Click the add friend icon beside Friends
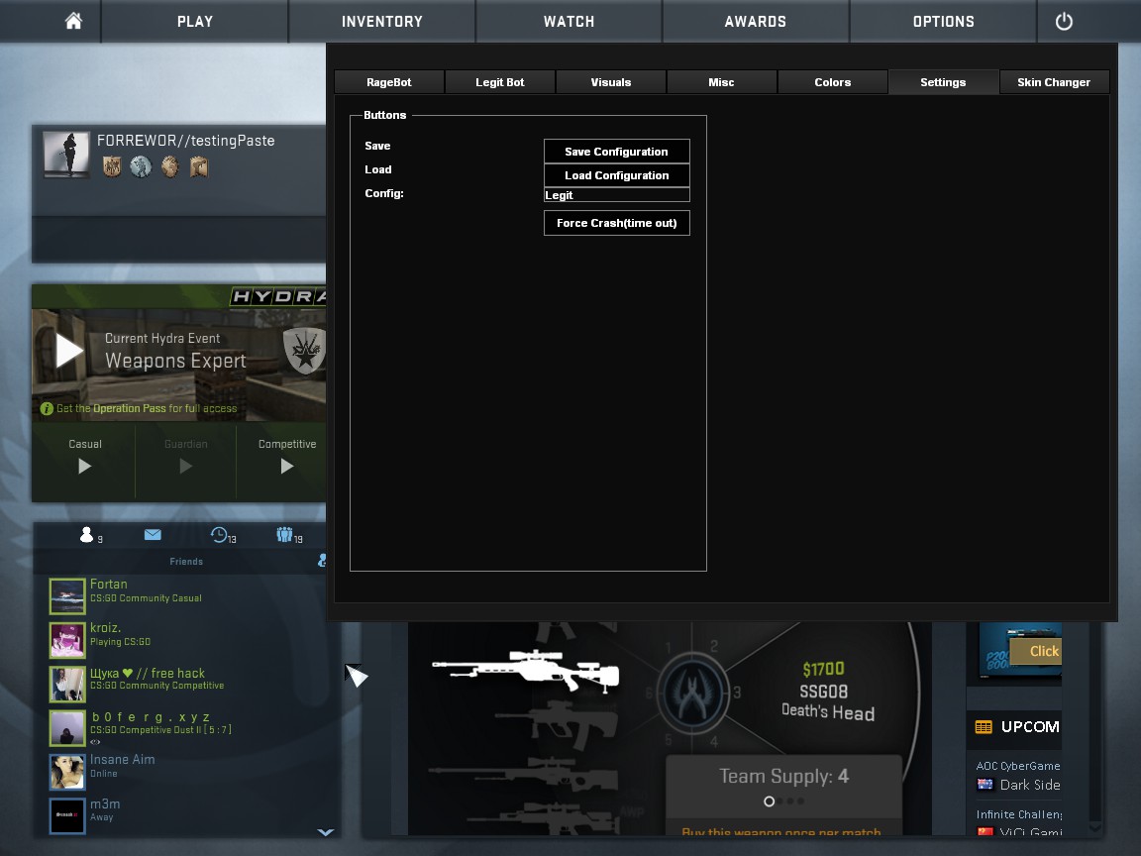Image resolution: width=1141 pixels, height=856 pixels. coord(322,561)
